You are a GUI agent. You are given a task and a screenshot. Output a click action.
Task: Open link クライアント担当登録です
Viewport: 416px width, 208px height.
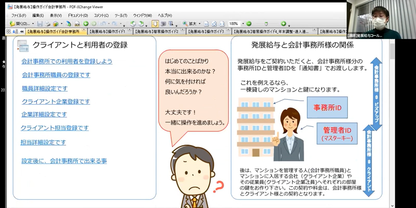coord(55,128)
